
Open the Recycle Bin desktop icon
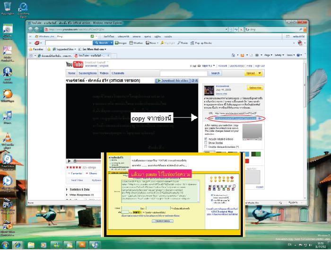click(7, 8)
